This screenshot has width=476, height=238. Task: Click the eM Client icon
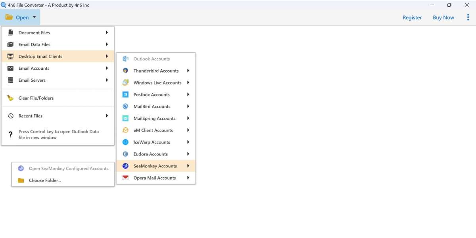(x=125, y=130)
